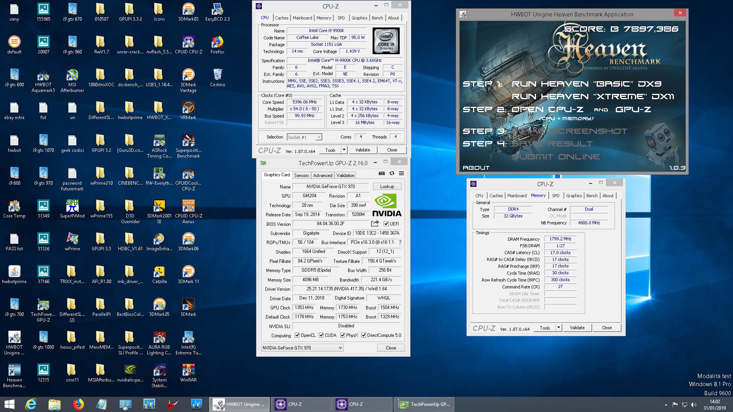Open the SuperPiMod desktop icon
The width and height of the screenshot is (733, 412).
click(x=72, y=209)
